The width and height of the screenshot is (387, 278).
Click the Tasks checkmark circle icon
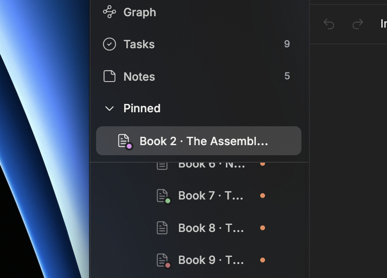[109, 44]
